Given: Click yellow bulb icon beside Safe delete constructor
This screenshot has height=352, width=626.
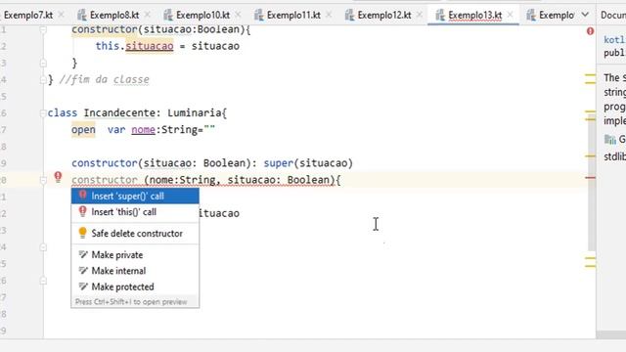Looking at the screenshot, I should (x=82, y=233).
